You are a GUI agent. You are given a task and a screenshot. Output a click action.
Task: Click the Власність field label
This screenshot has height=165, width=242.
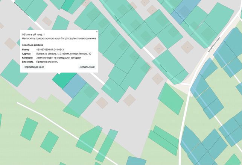coord(27,62)
